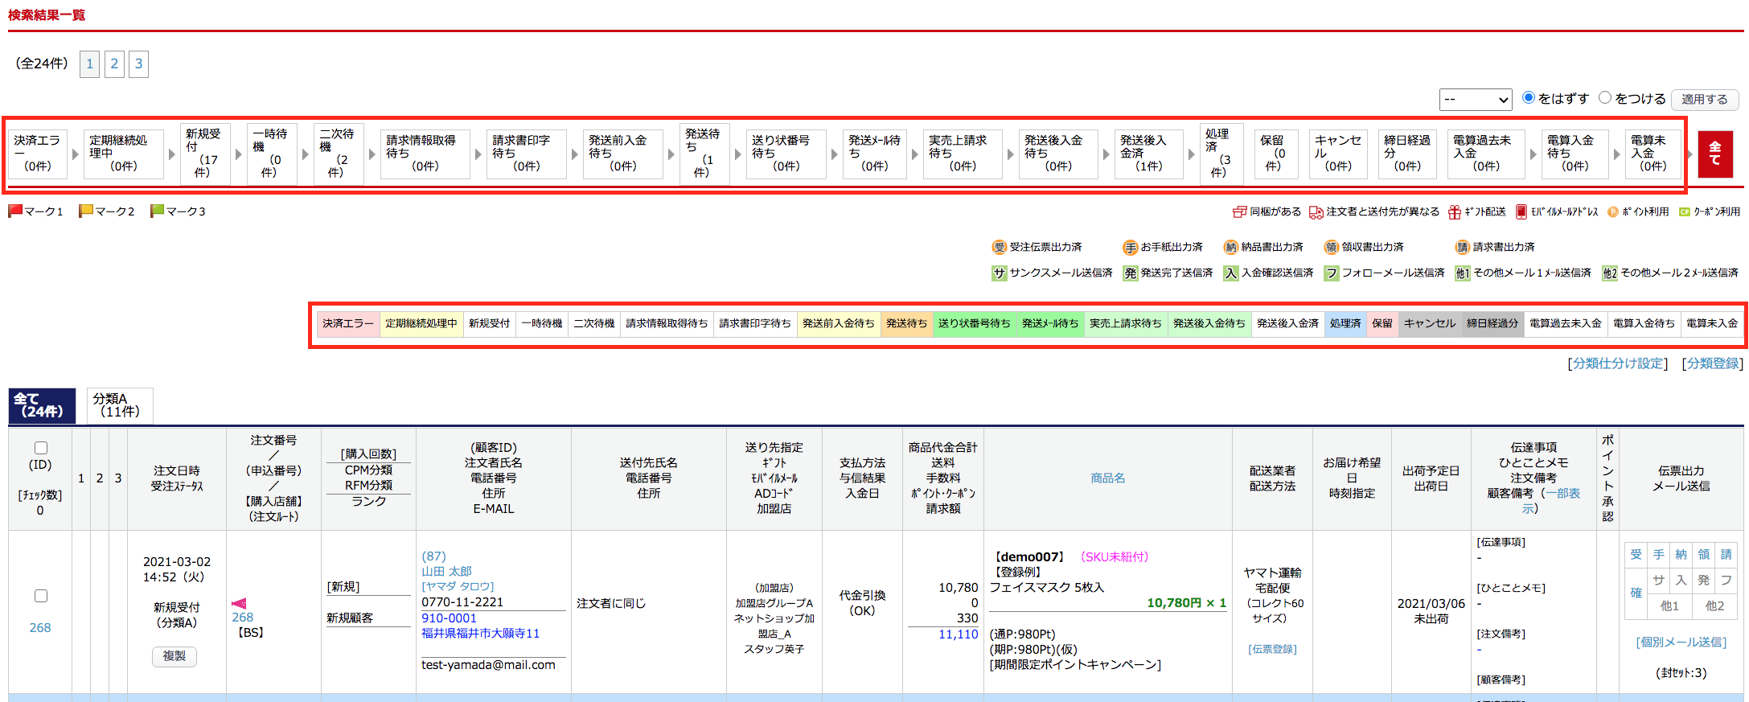This screenshot has width=1749, height=702.
Task: Click the 納 delivery slip icon in the order row
Action: click(x=1681, y=555)
